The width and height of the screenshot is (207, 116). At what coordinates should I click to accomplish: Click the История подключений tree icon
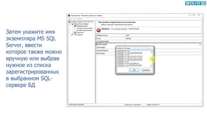(x=75, y=30)
